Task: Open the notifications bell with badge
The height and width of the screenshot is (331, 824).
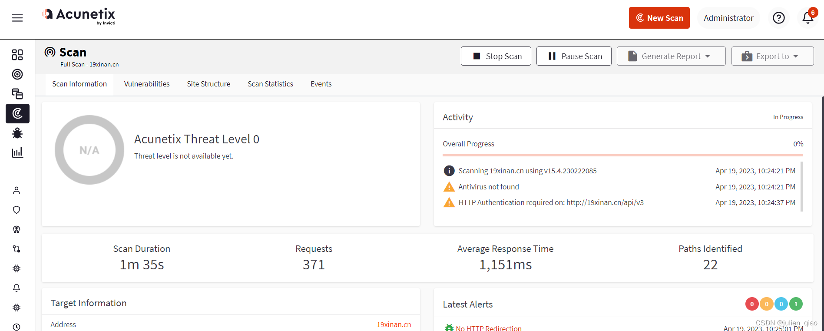Action: (808, 17)
